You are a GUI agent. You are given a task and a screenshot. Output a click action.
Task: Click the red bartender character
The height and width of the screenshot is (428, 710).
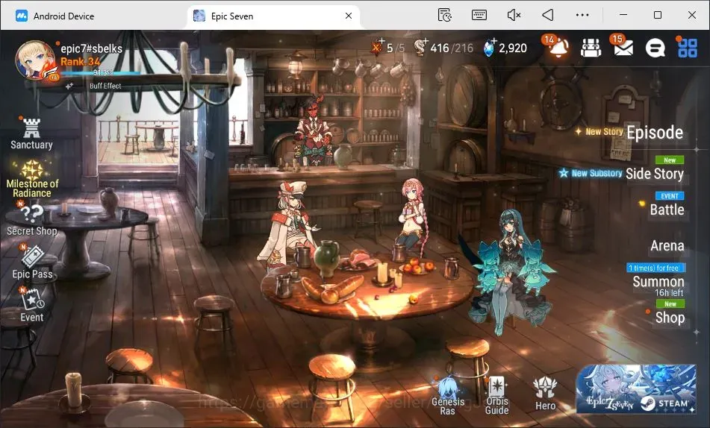tap(312, 131)
